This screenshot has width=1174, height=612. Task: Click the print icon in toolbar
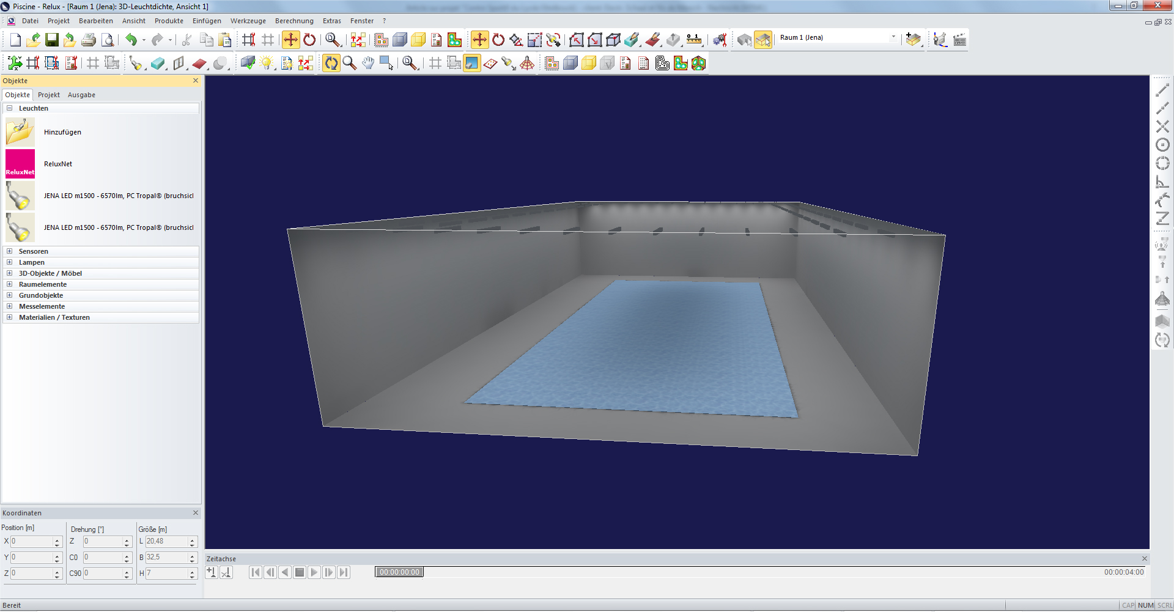tap(89, 40)
